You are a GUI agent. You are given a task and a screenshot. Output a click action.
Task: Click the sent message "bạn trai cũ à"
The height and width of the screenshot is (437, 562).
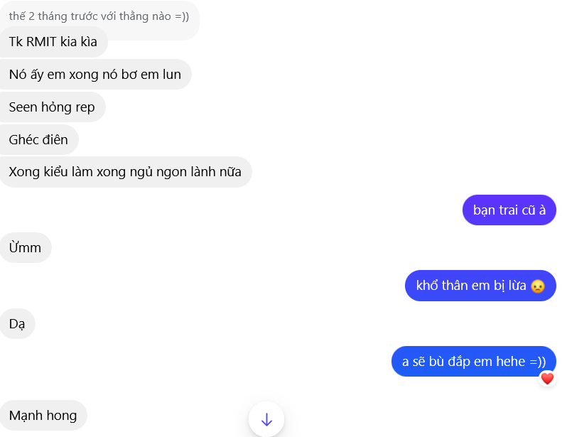pos(509,210)
